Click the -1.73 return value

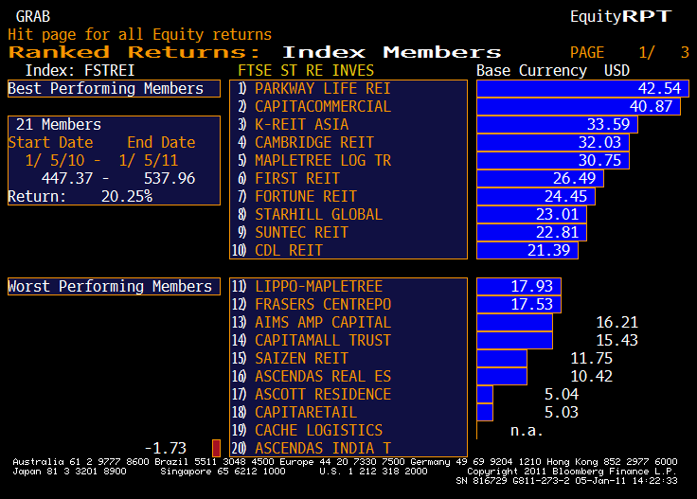point(166,449)
